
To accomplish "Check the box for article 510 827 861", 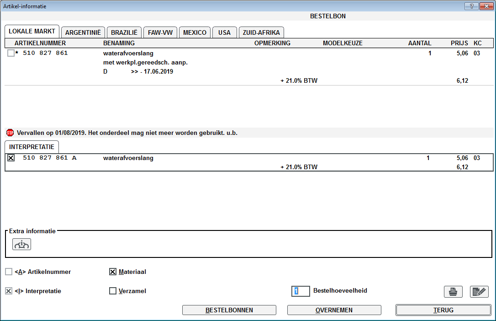I will pos(11,53).
